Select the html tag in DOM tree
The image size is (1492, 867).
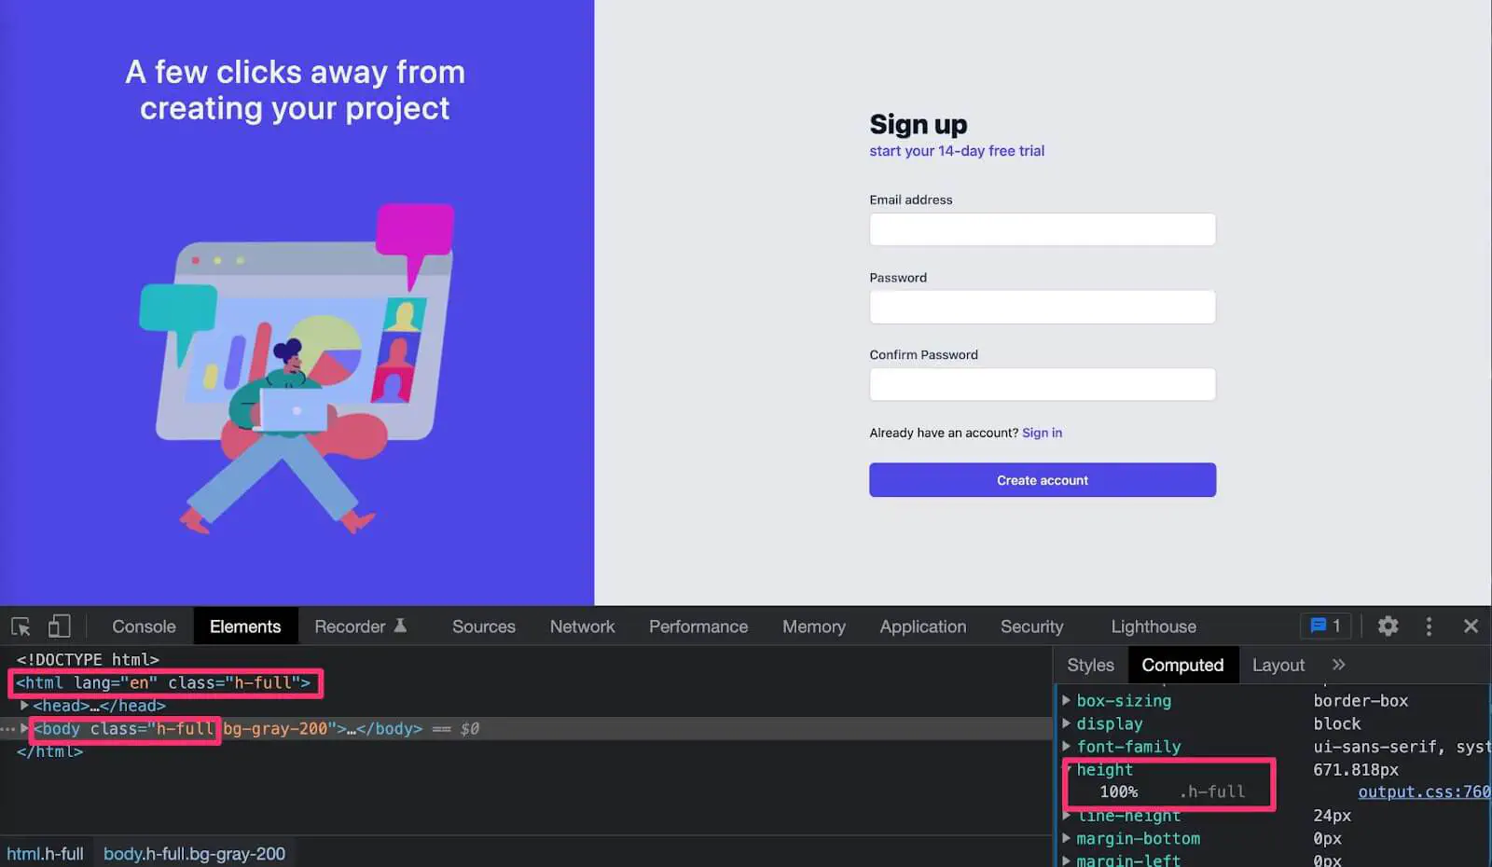[x=163, y=682]
